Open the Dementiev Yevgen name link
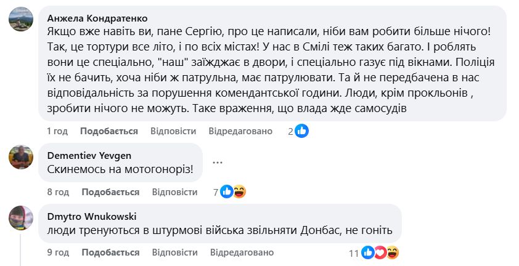 (89, 155)
